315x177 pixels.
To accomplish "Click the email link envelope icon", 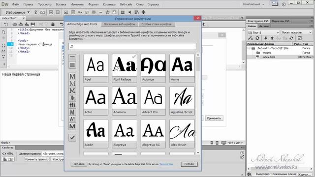I will [43, 12].
